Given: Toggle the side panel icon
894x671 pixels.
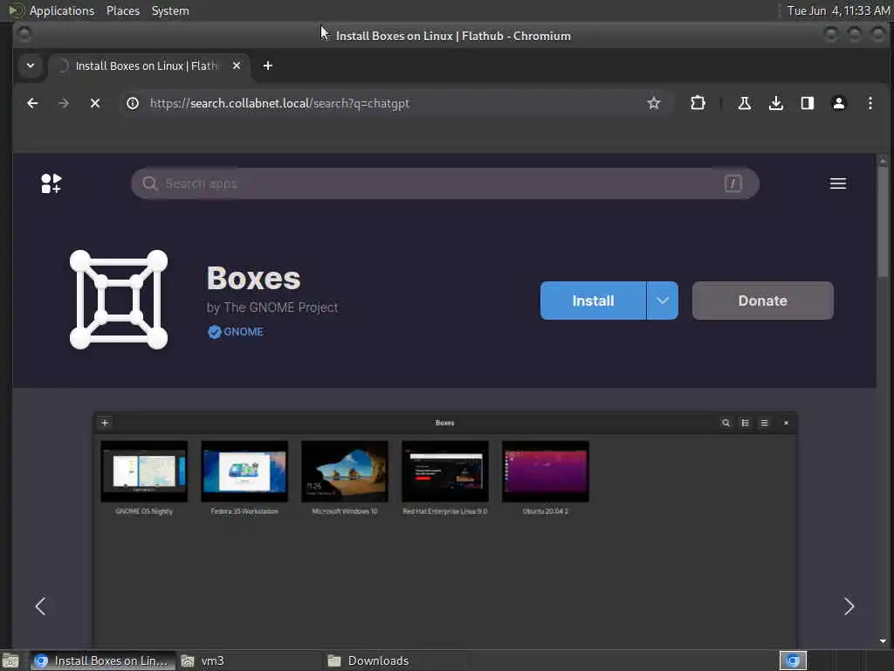Looking at the screenshot, I should 807,103.
